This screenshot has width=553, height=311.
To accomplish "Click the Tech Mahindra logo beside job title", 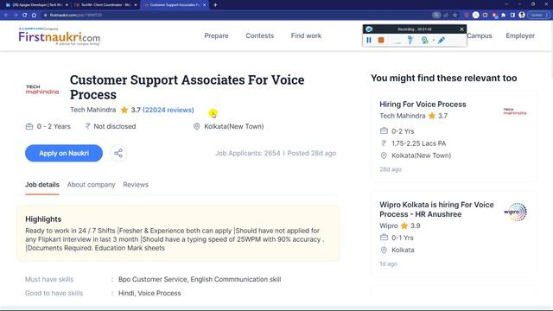I will (x=42, y=90).
